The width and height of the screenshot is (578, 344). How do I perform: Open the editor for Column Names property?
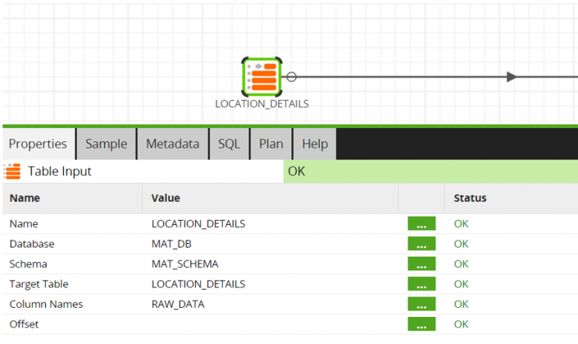click(x=421, y=304)
